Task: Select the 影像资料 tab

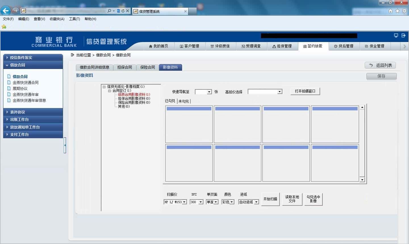Action: (x=170, y=67)
